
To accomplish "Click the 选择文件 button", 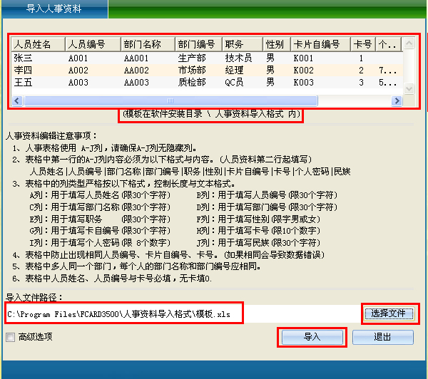I will tap(389, 313).
